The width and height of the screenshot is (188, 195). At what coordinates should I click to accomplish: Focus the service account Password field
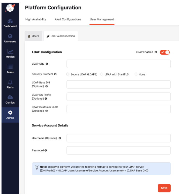[118, 150]
